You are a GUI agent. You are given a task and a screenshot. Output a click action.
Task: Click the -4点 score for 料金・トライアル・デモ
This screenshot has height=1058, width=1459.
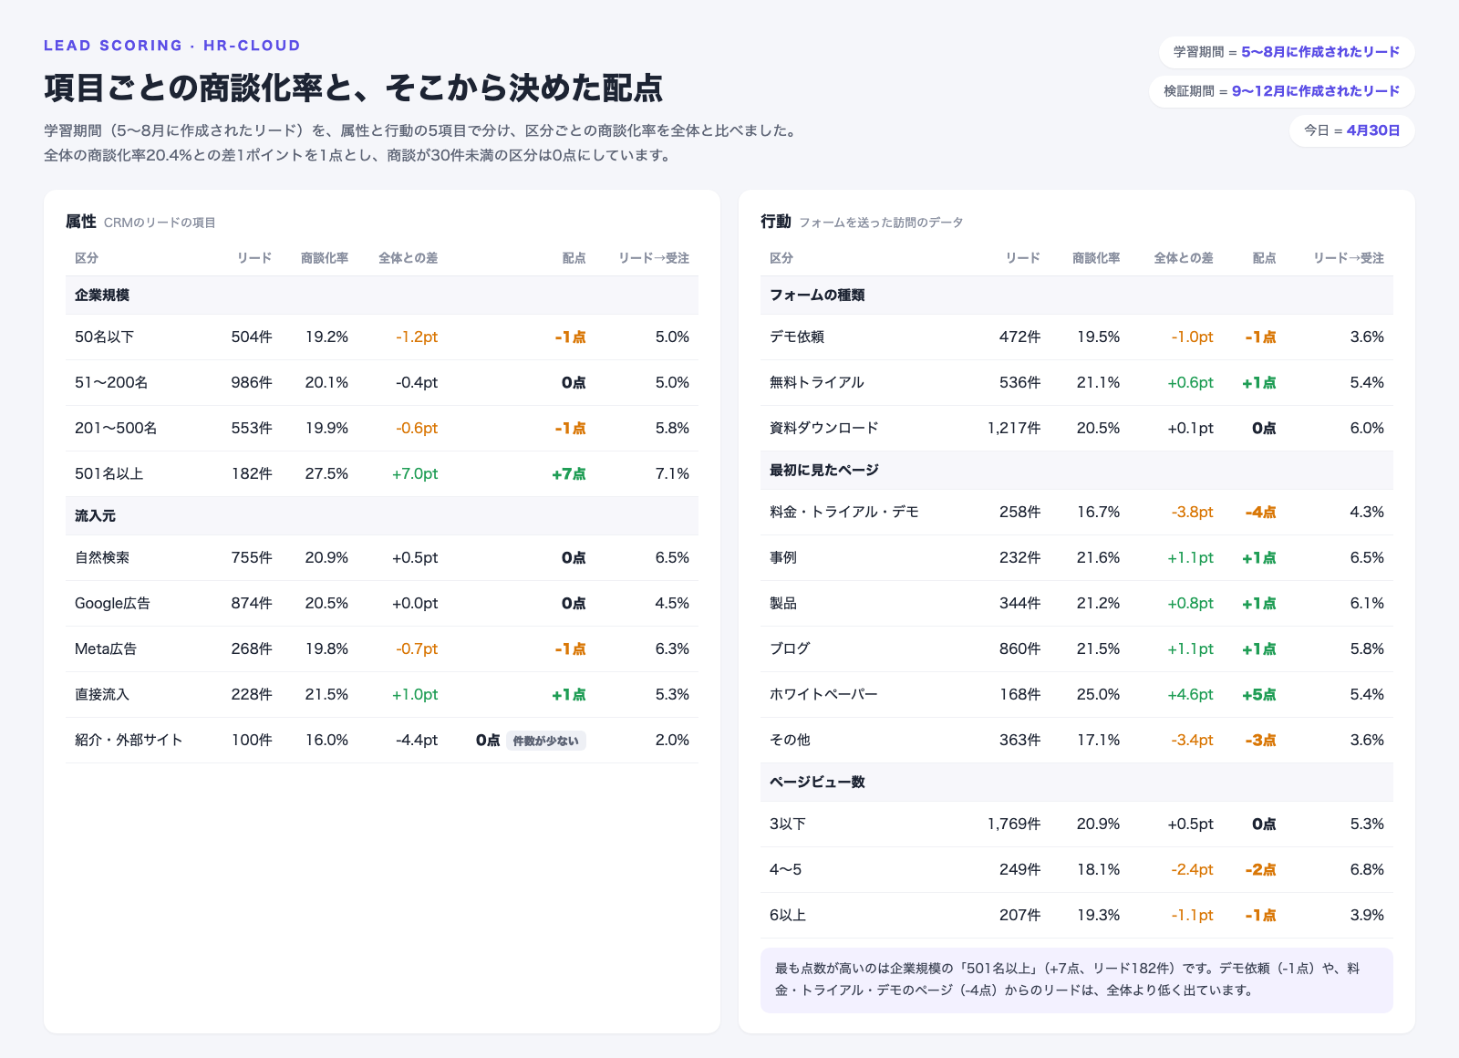(x=1260, y=512)
